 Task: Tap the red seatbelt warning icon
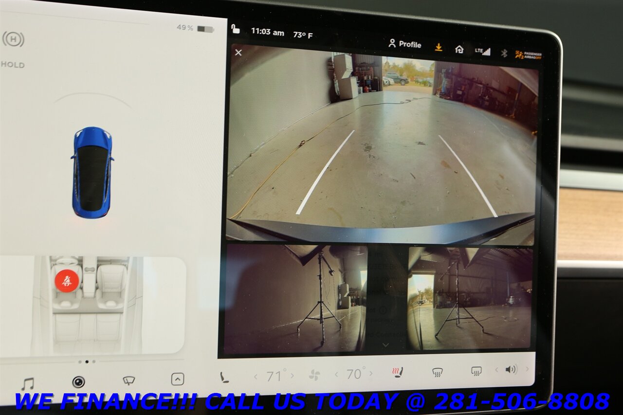coord(66,281)
